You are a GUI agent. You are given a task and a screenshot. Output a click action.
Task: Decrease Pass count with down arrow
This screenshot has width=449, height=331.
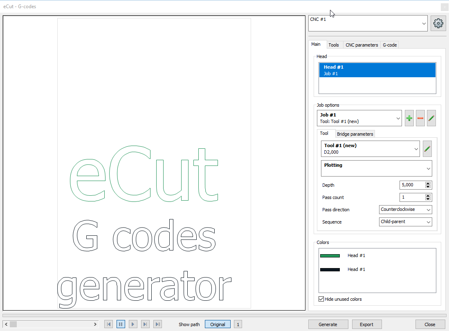pos(428,199)
